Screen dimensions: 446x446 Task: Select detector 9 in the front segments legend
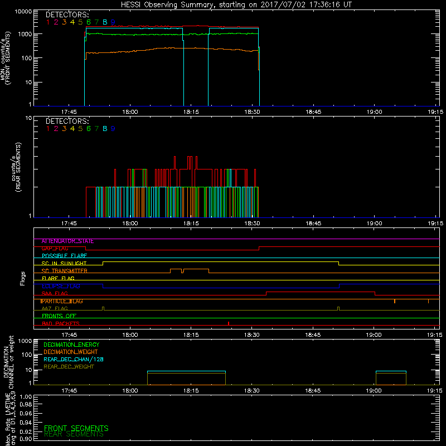pyautogui.click(x=113, y=22)
